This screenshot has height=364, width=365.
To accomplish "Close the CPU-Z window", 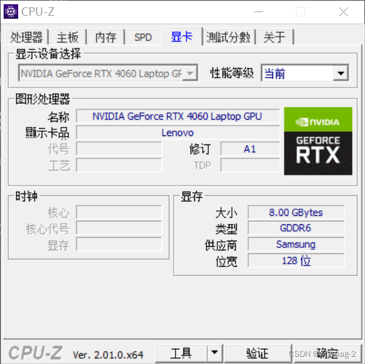I will tap(343, 11).
